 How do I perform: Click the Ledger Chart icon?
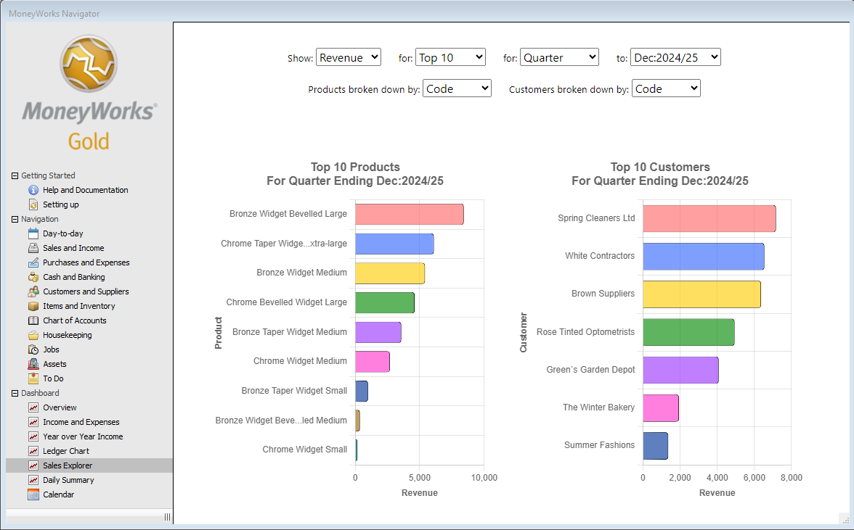pyautogui.click(x=33, y=451)
